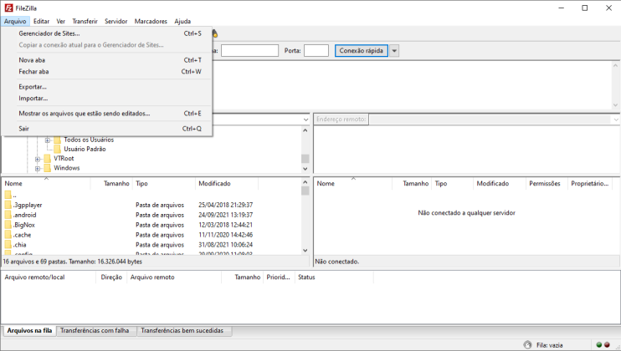
Task: Select the Todos os Usuários folder name
Action: coord(89,140)
